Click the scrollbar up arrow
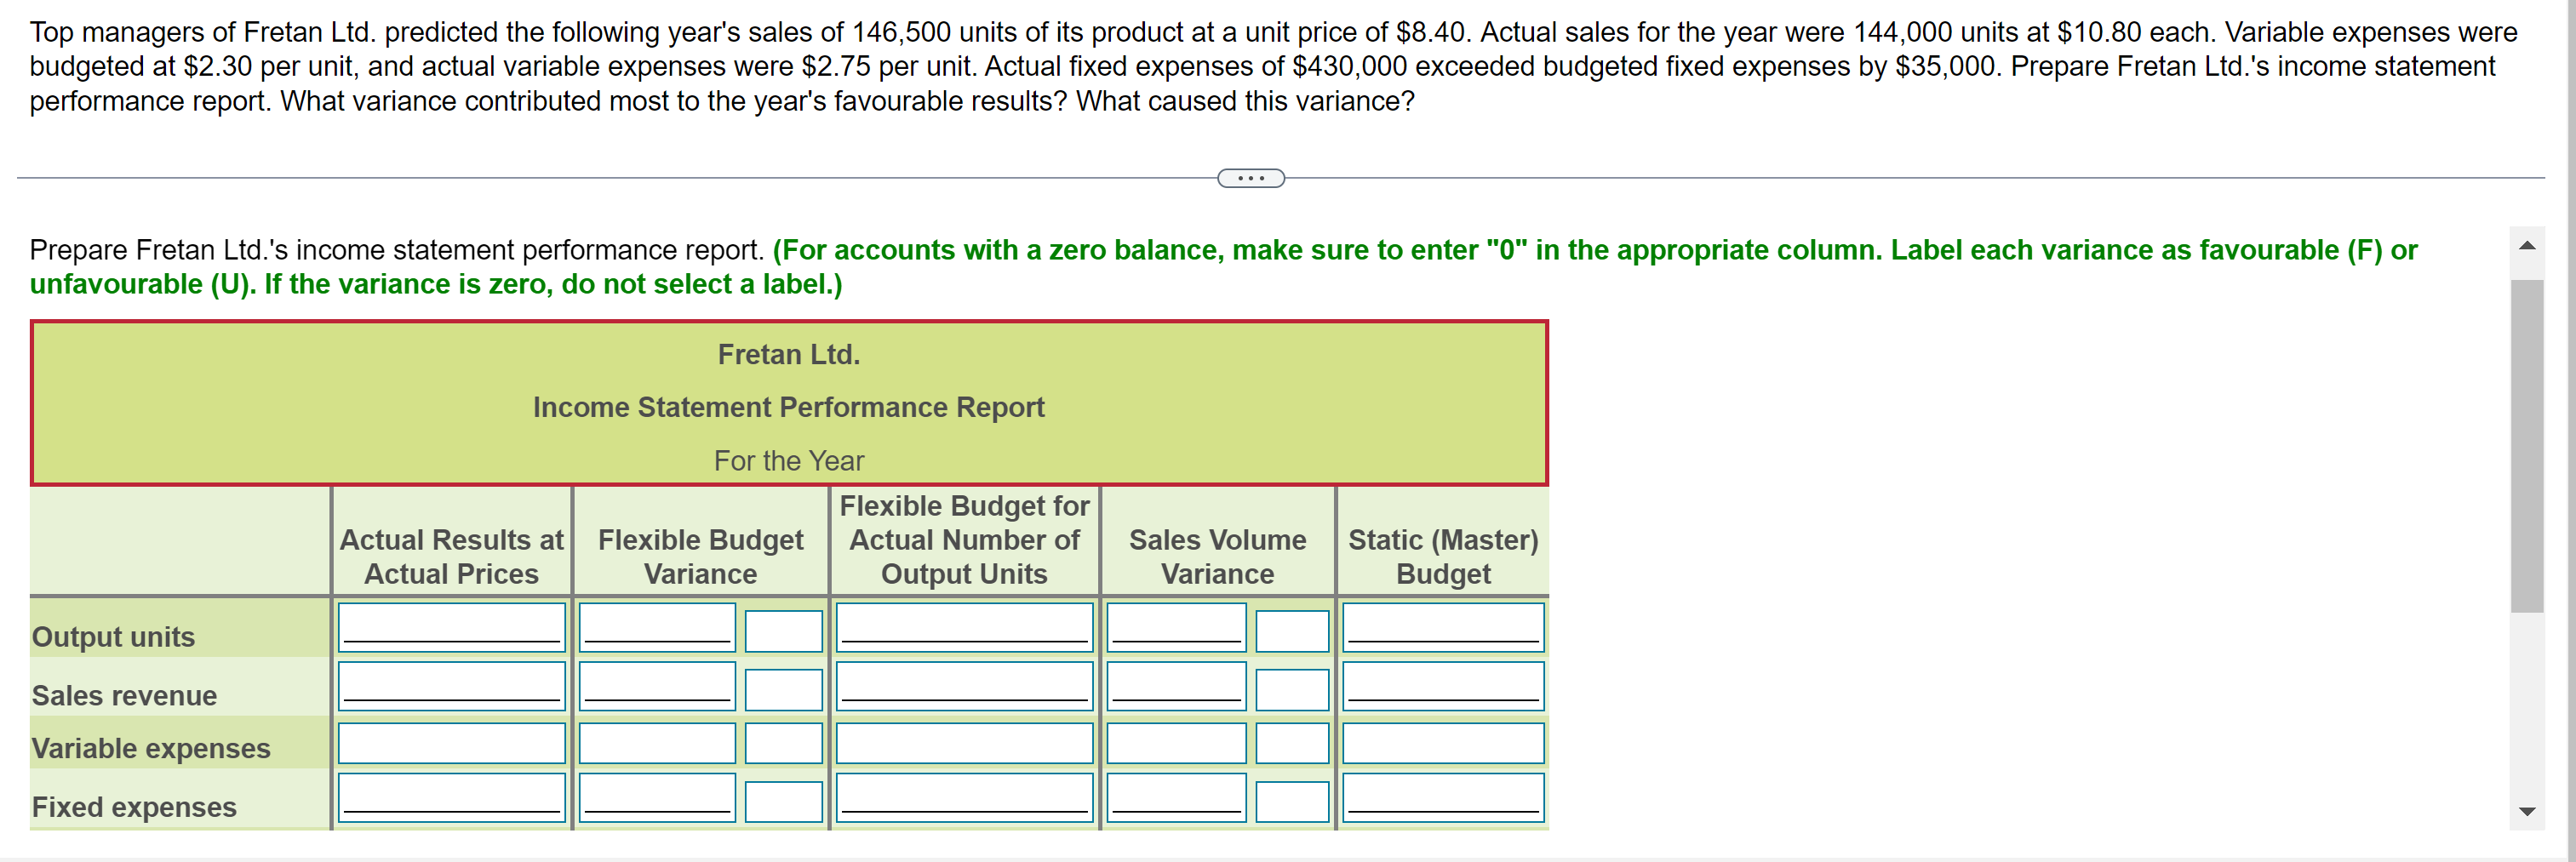Screen dimensions: 2576x862 point(2527,245)
